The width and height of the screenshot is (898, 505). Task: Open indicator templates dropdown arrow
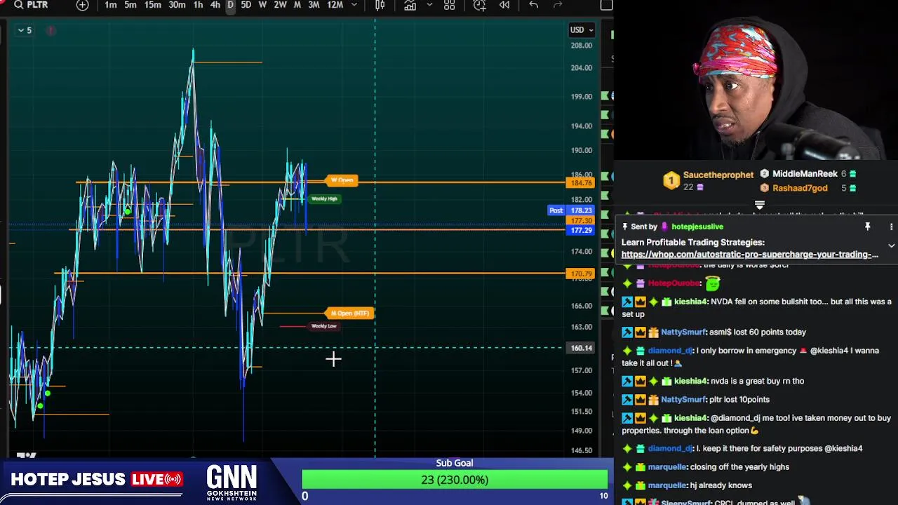[x=429, y=5]
